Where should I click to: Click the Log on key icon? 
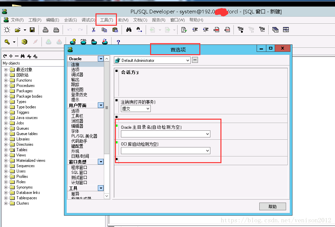(7, 42)
